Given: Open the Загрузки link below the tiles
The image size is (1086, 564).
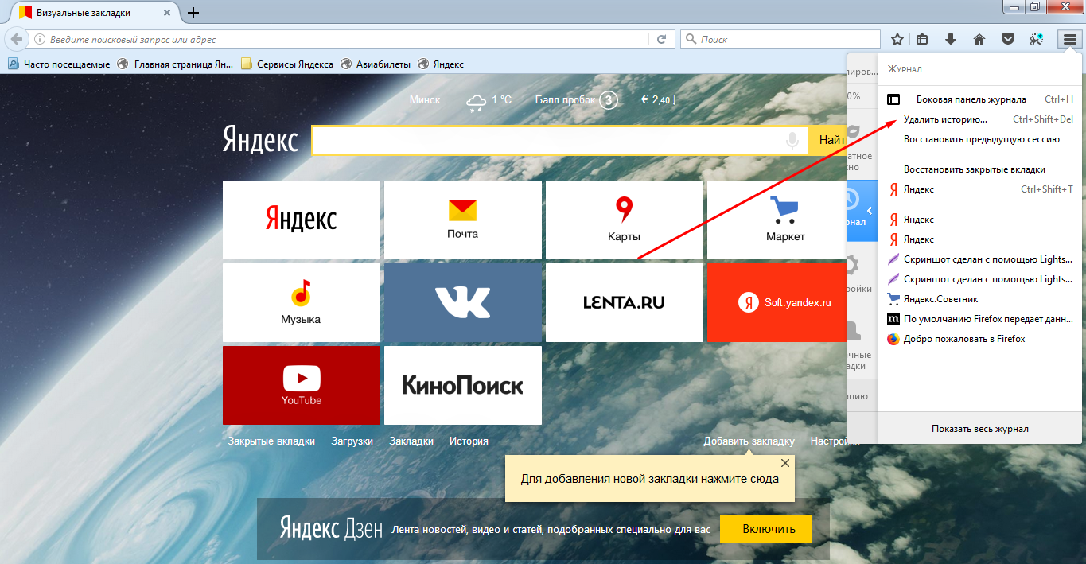Looking at the screenshot, I should [352, 441].
